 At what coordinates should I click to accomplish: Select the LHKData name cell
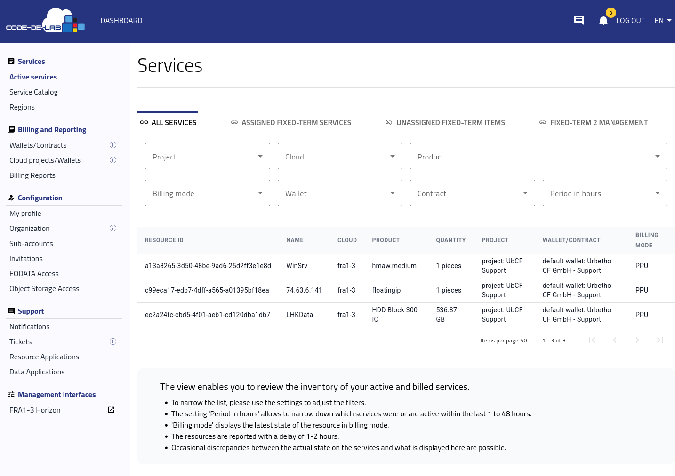pyautogui.click(x=299, y=315)
